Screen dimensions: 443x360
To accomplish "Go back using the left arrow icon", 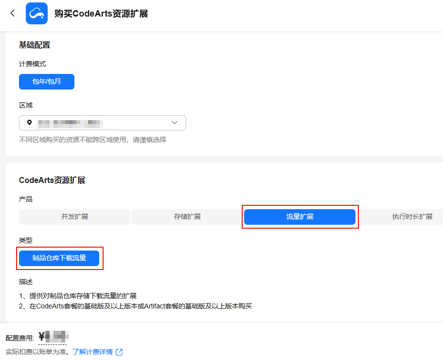I will point(13,13).
